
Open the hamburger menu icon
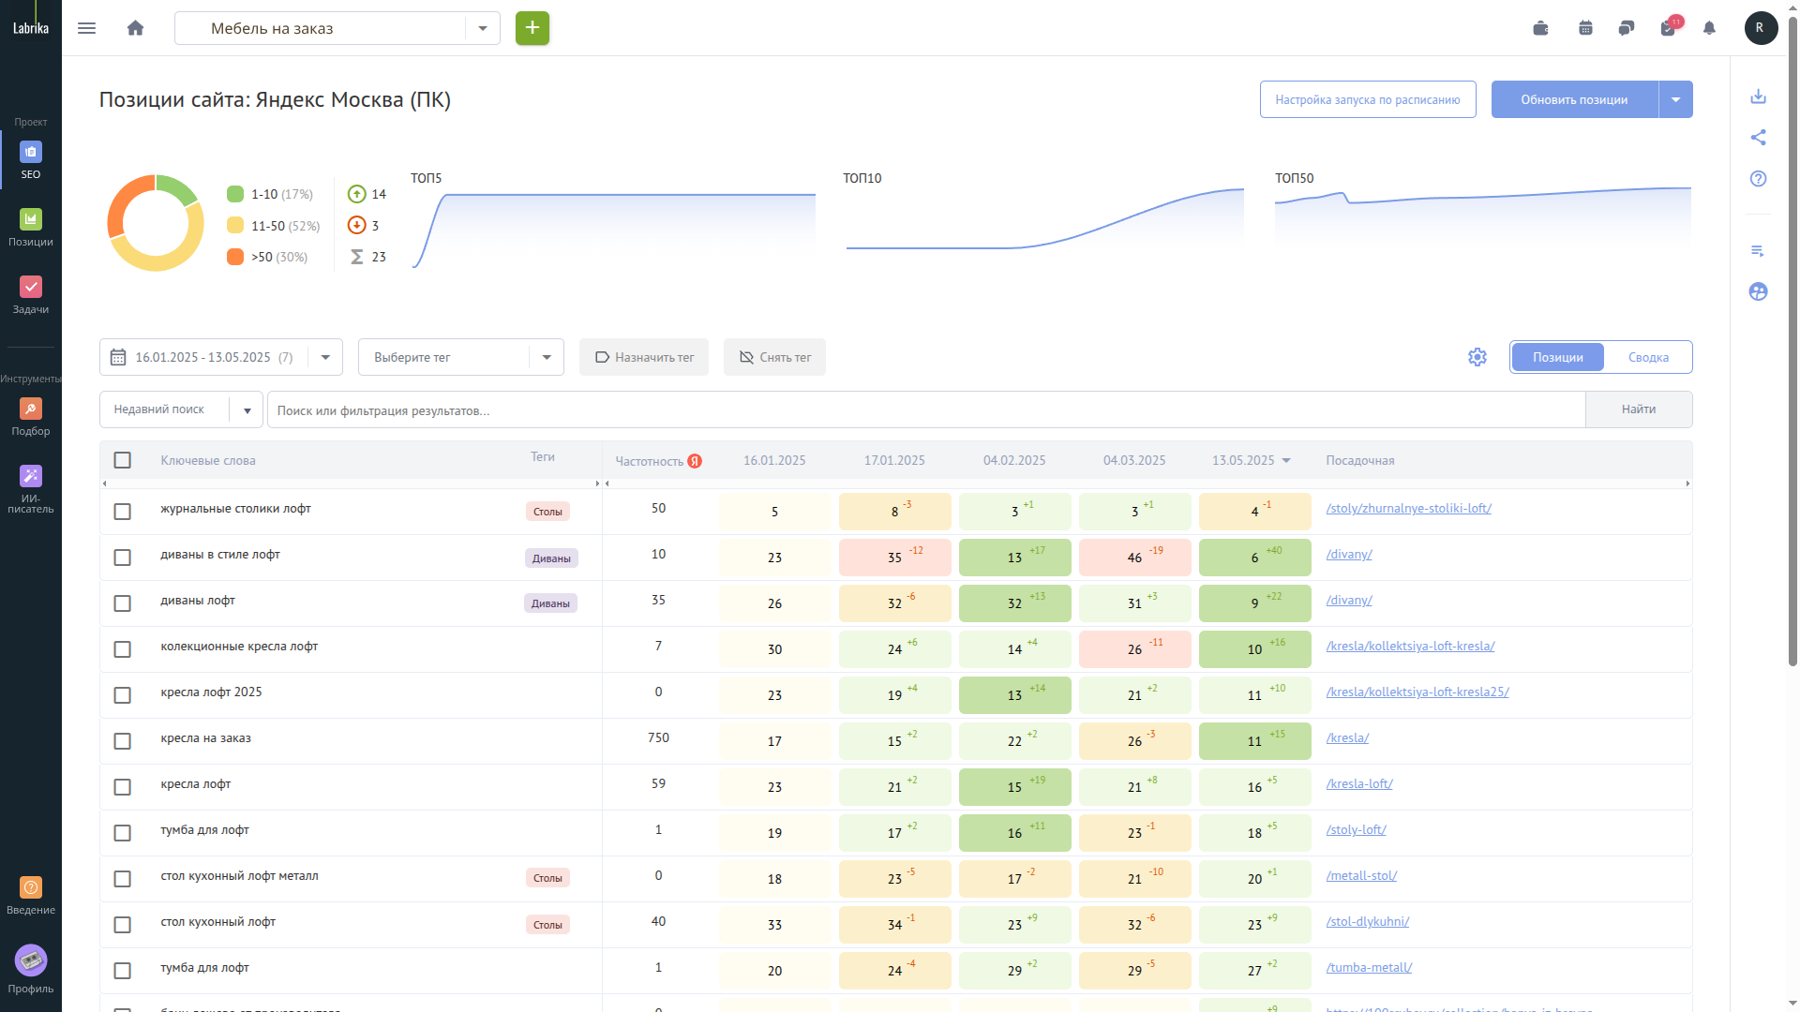(86, 28)
